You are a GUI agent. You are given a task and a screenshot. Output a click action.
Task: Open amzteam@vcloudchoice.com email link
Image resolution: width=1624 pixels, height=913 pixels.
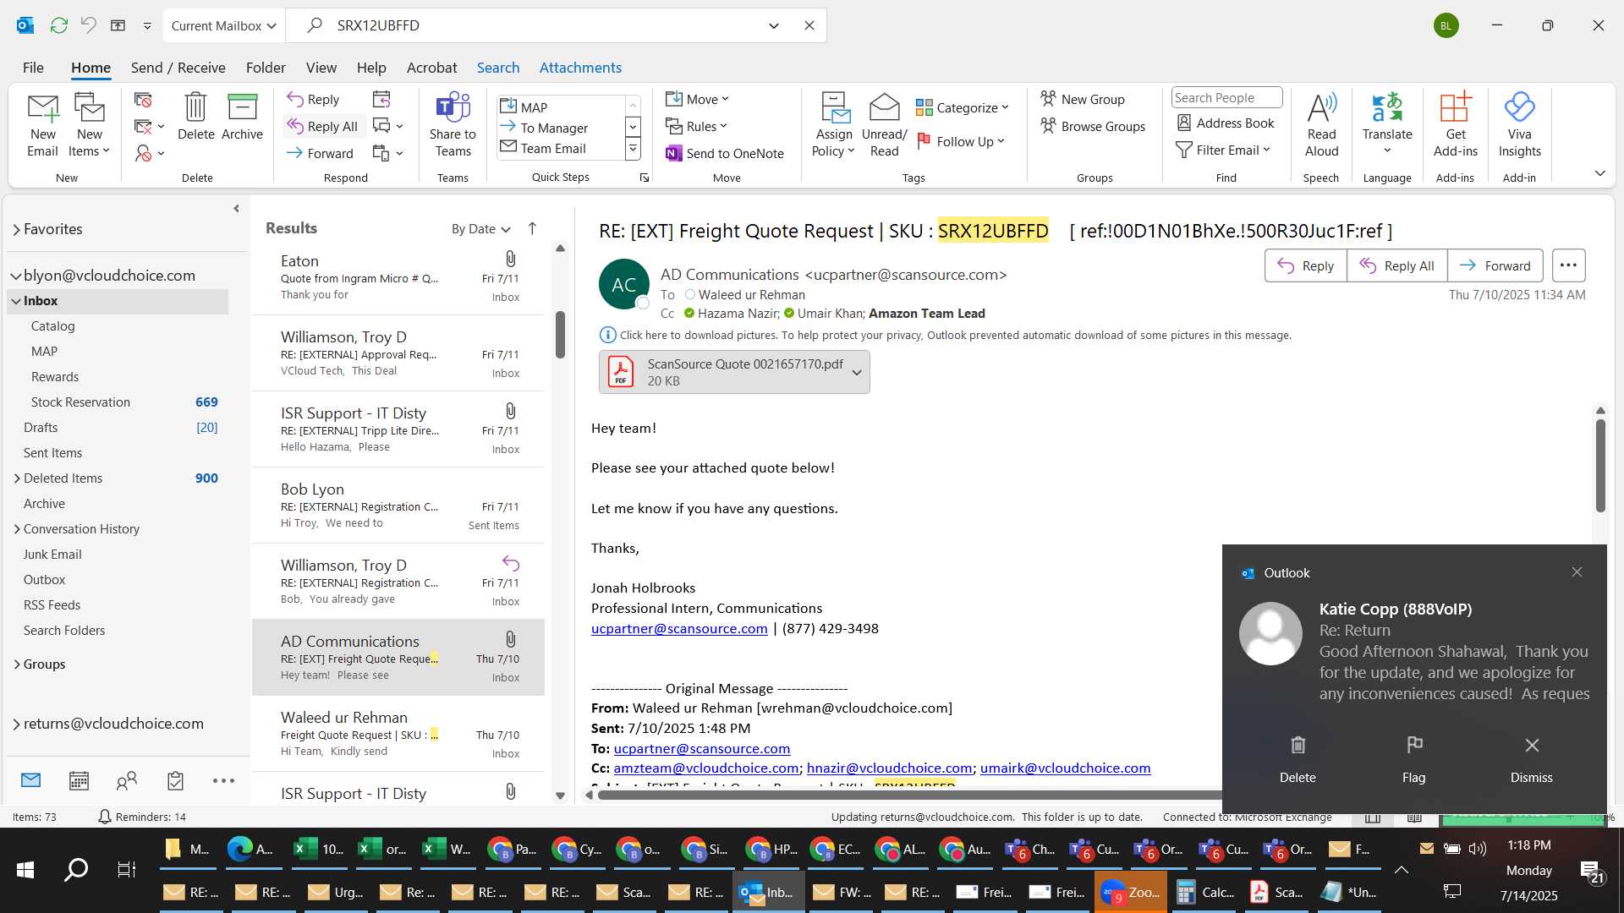(x=706, y=768)
